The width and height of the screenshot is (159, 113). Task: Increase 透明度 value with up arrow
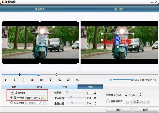pyautogui.click(x=95, y=92)
